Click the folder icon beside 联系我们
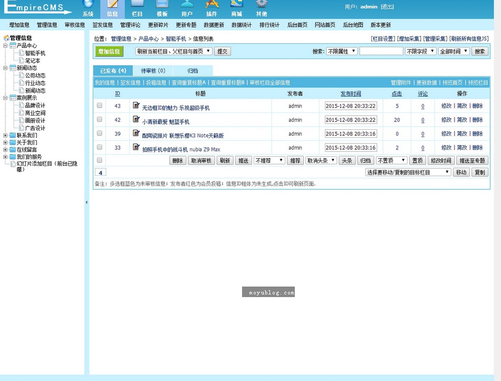The width and height of the screenshot is (501, 381). pos(13,135)
